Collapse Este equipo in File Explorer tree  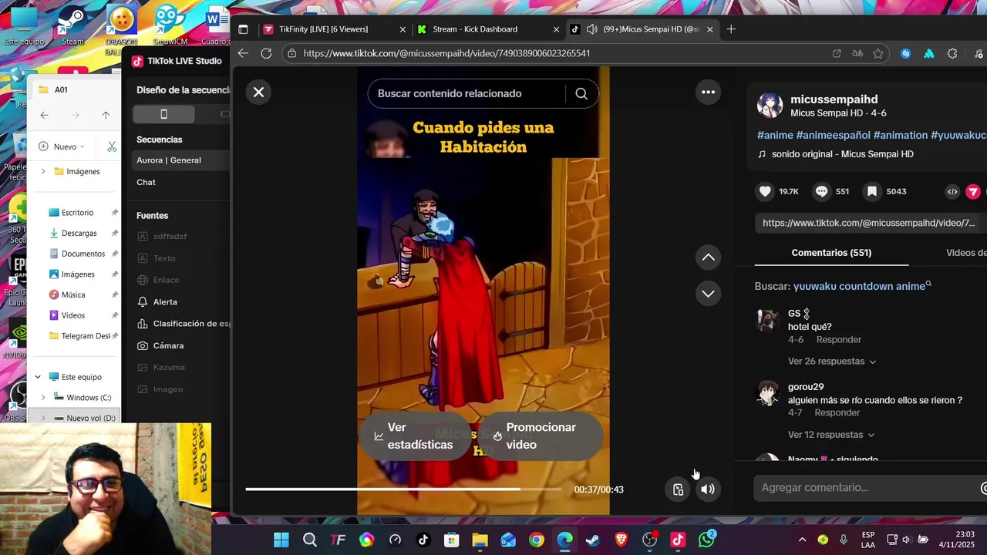38,377
